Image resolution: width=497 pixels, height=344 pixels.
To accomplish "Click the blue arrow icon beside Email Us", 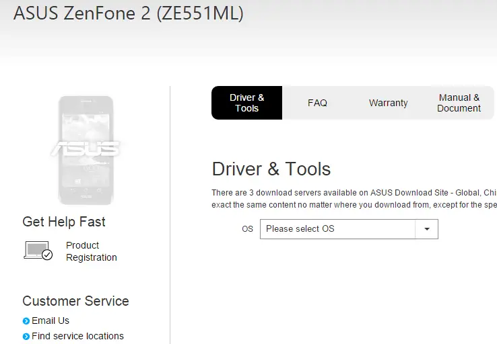I will [26, 321].
